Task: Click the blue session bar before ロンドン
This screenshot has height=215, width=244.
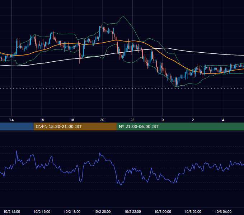Action: pos(17,126)
